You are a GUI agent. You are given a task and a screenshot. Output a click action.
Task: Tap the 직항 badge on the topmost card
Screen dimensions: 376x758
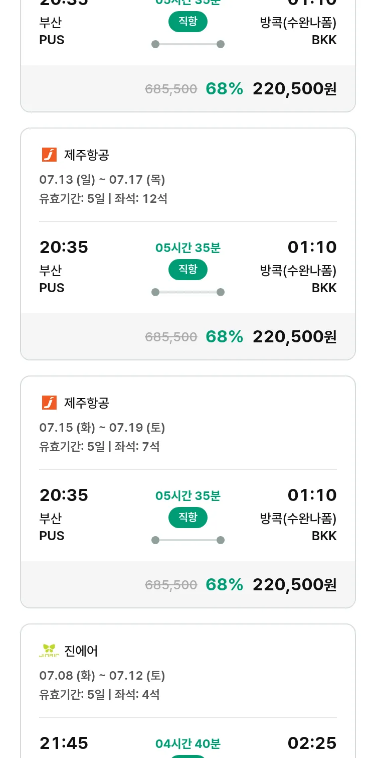(x=188, y=22)
